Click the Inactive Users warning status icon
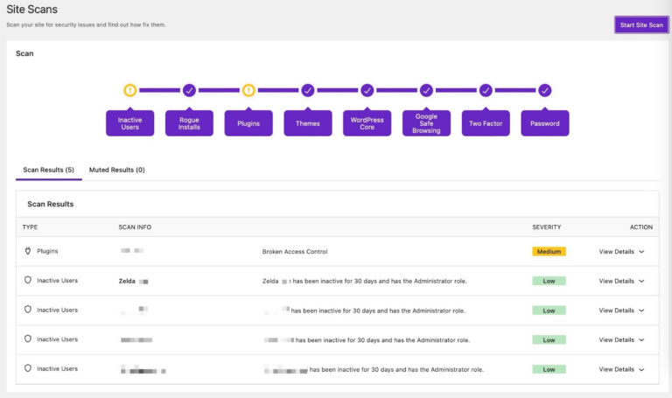672x398 pixels. [129, 90]
